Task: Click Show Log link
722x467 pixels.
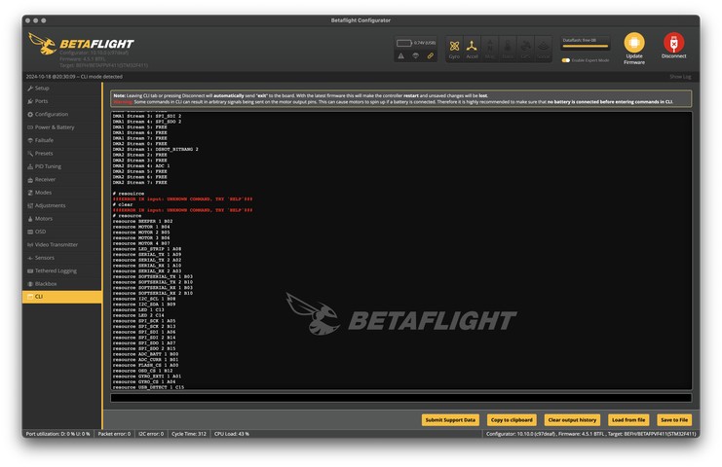Action: click(x=680, y=76)
